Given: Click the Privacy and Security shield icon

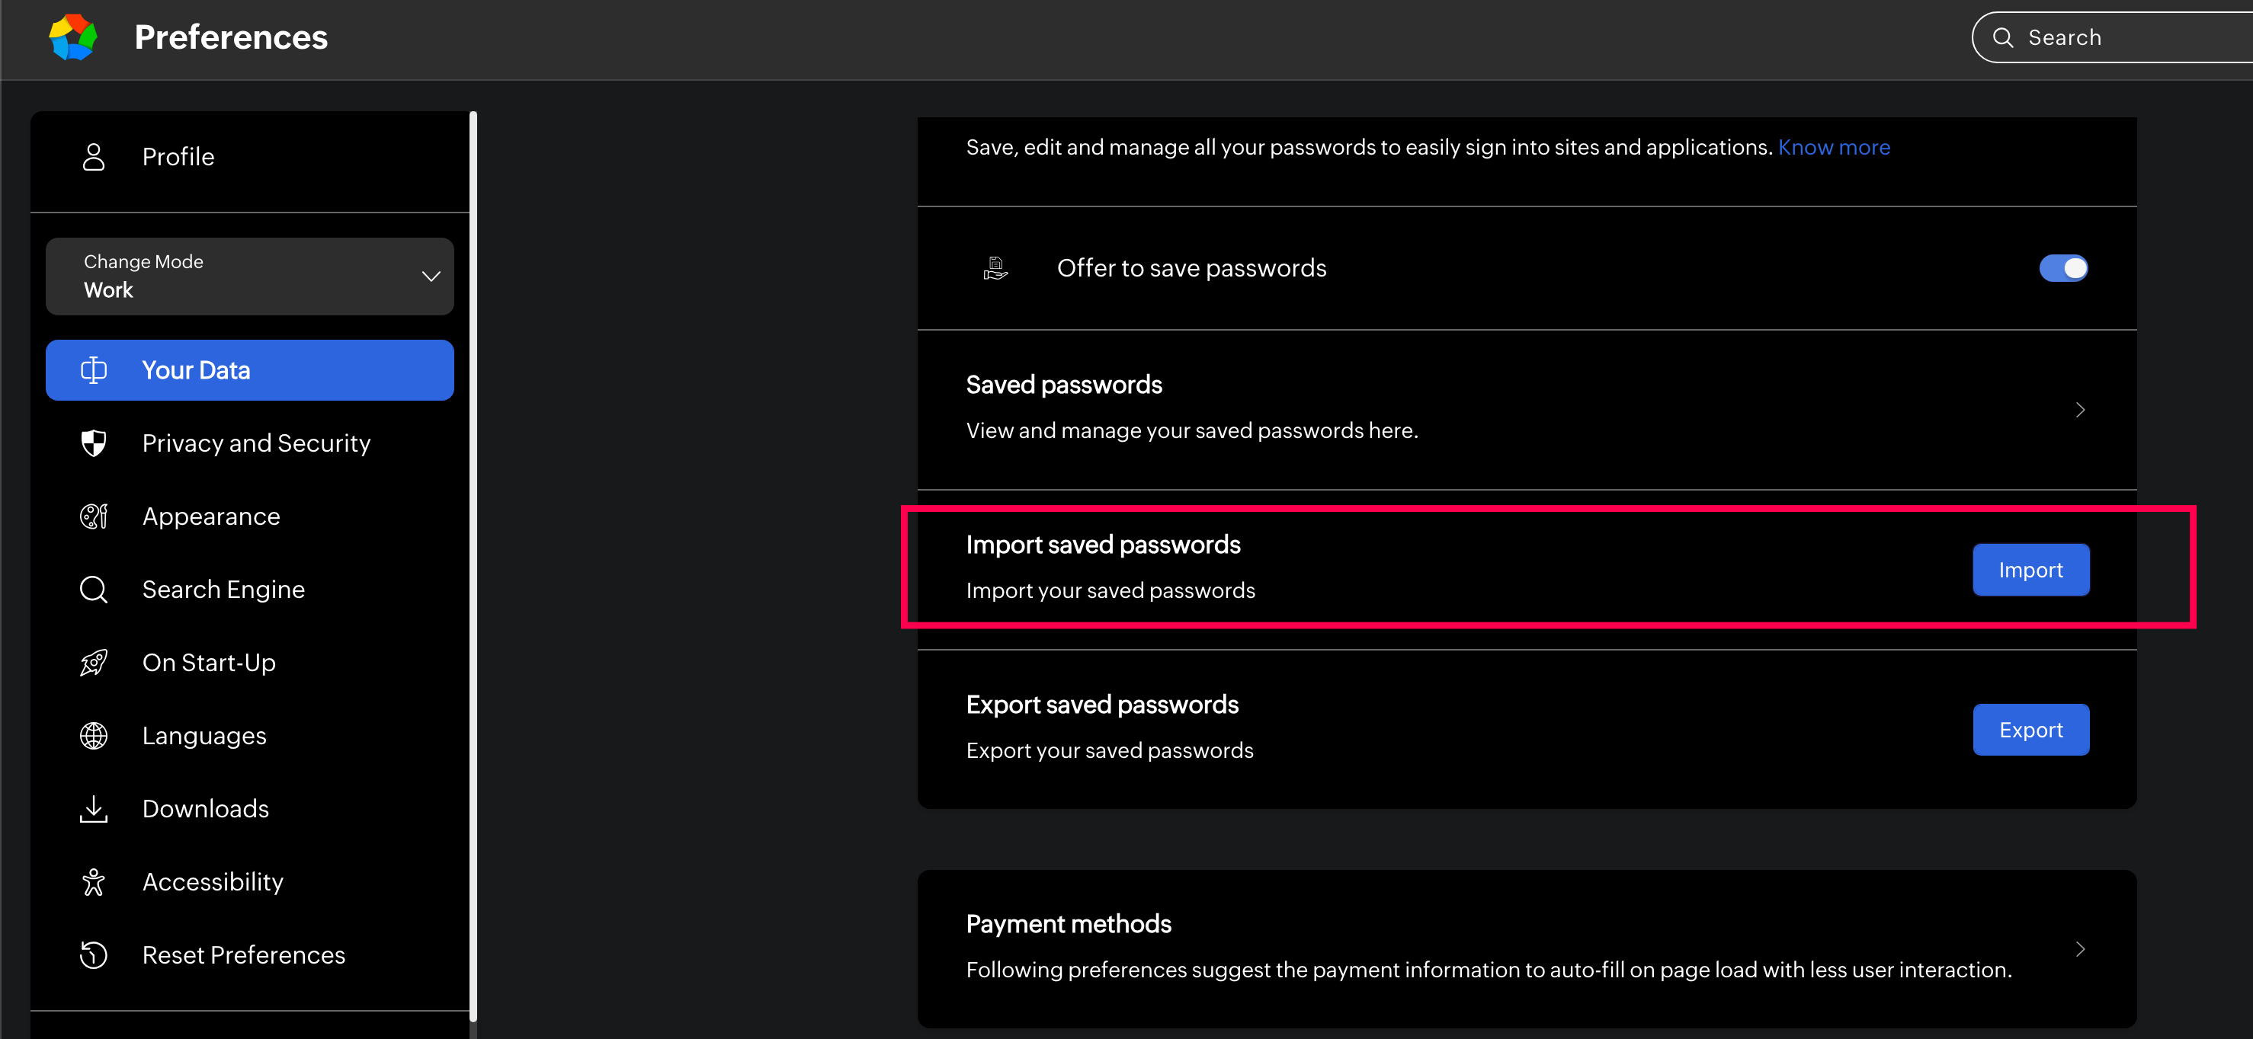Looking at the screenshot, I should [x=94, y=443].
